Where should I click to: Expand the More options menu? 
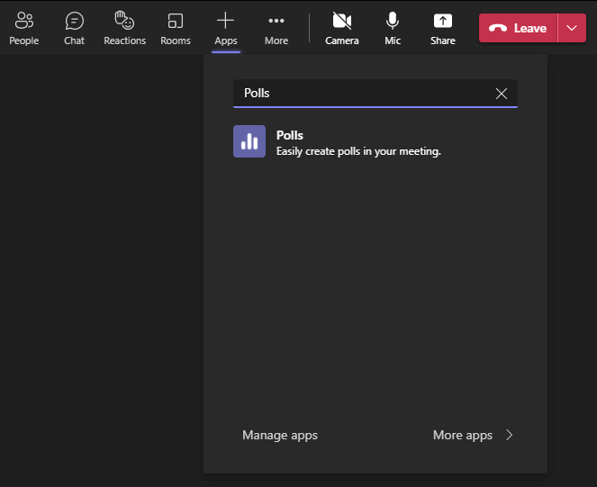click(x=276, y=28)
